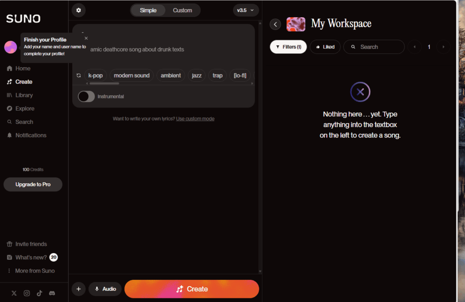Click the plus button beside Audio
Image resolution: width=465 pixels, height=302 pixels.
point(79,289)
